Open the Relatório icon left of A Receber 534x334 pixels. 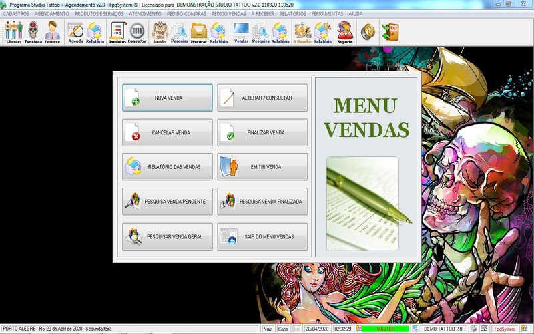coord(280,32)
